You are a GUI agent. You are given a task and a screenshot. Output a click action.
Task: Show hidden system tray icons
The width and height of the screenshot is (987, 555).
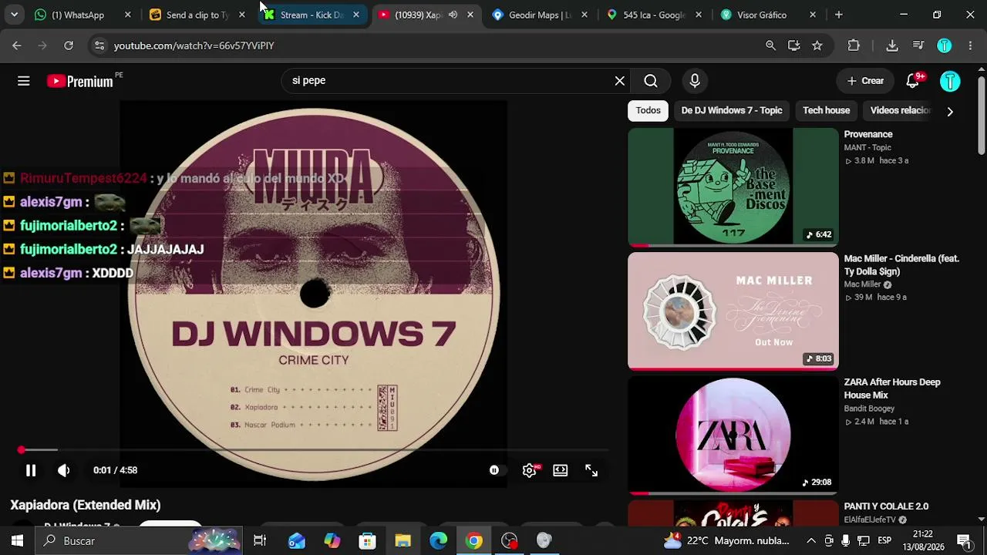point(811,541)
